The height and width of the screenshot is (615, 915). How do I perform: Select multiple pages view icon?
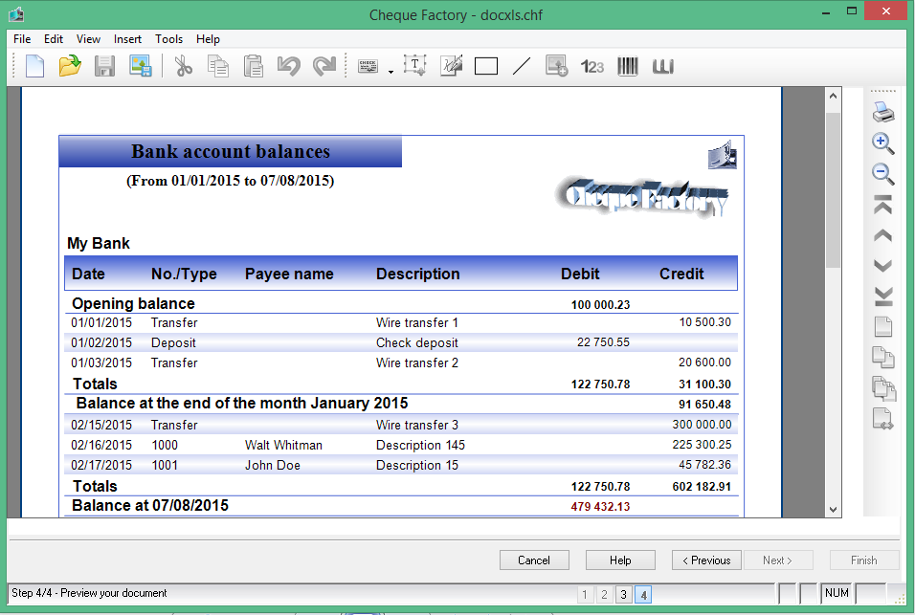click(x=883, y=389)
